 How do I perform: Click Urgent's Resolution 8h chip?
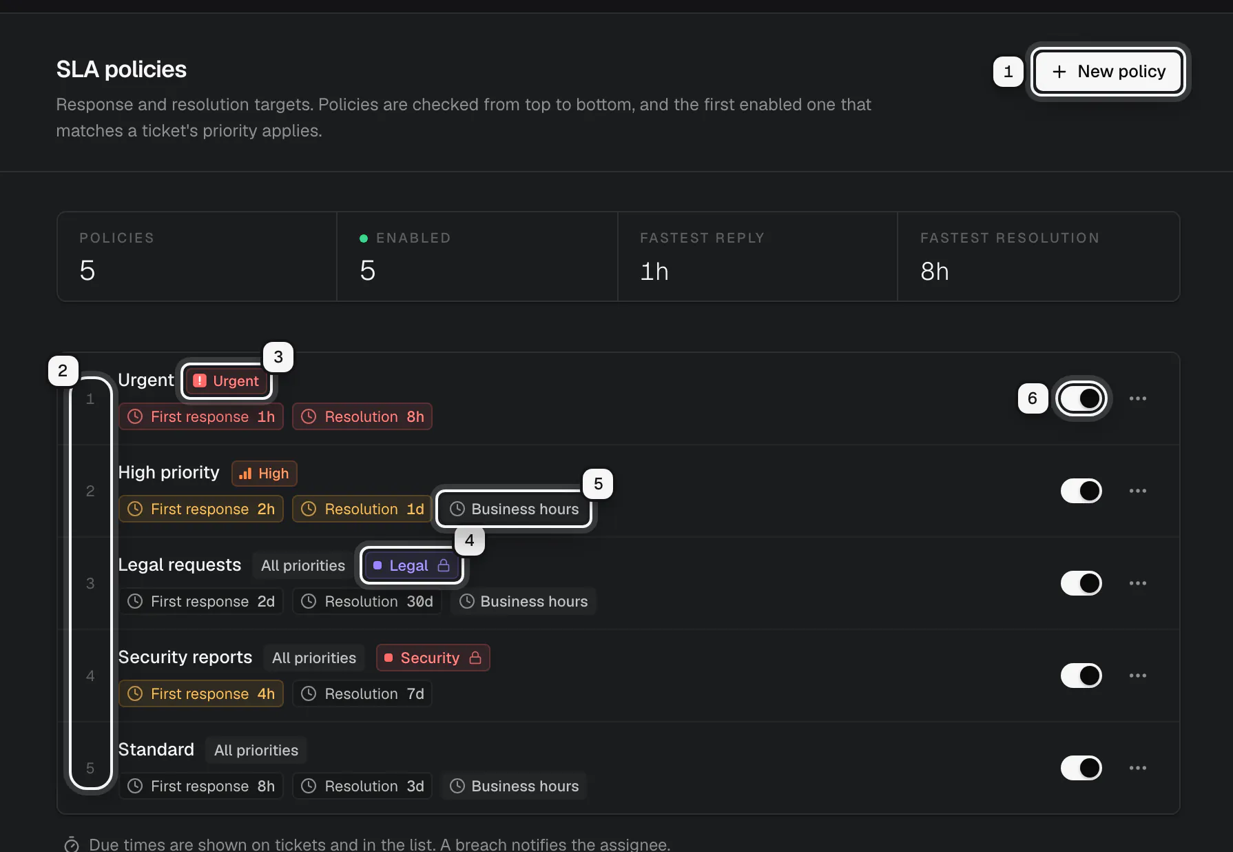point(362,416)
